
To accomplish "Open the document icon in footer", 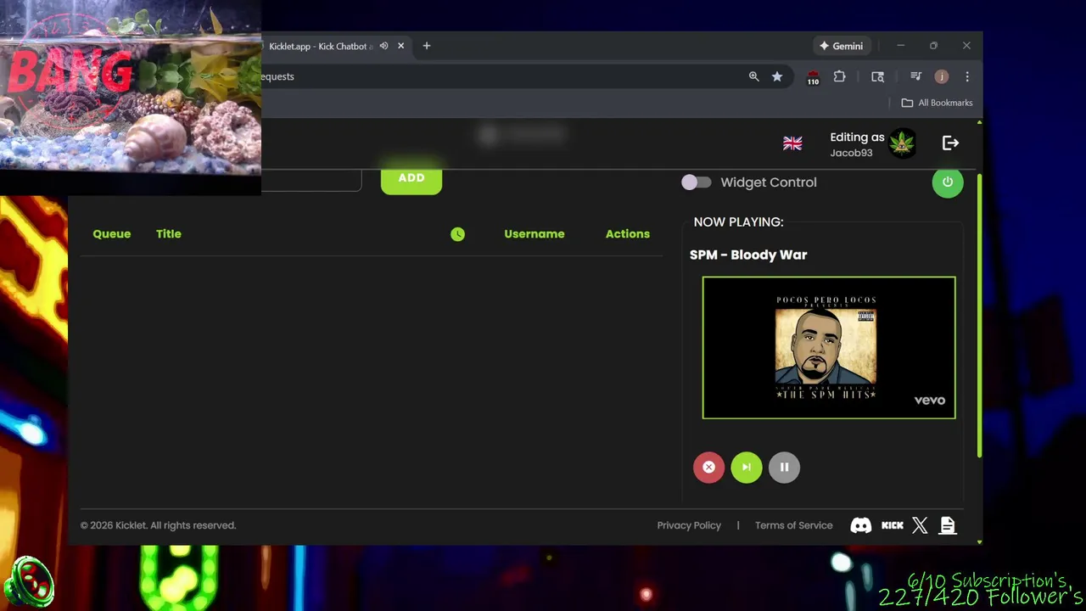I will click(x=948, y=525).
